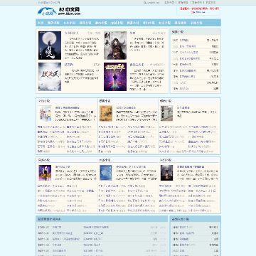Open 完本小说 in the navigation bar
The height and width of the screenshot is (256, 256).
click(165, 23)
